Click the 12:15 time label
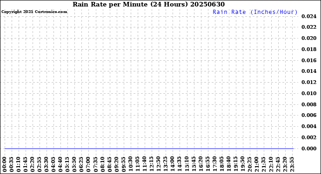Viewport: 321px width, 174px height. coord(152,165)
